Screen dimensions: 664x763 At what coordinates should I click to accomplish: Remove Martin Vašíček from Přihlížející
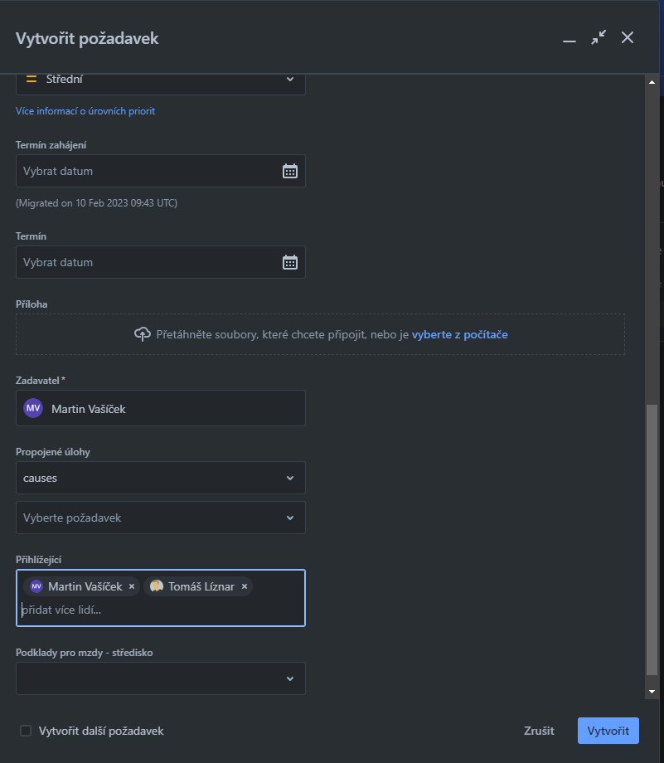[131, 586]
